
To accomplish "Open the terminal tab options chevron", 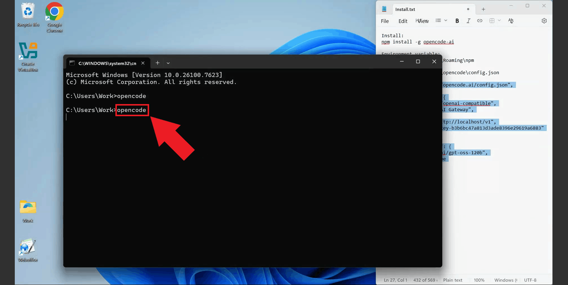I will [x=168, y=63].
